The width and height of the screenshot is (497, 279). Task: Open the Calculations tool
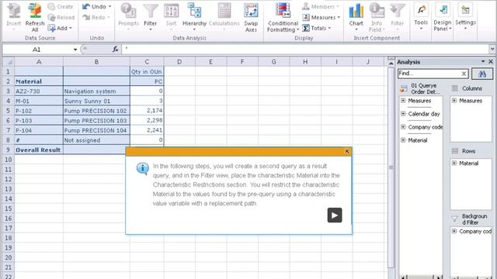pyautogui.click(x=224, y=16)
